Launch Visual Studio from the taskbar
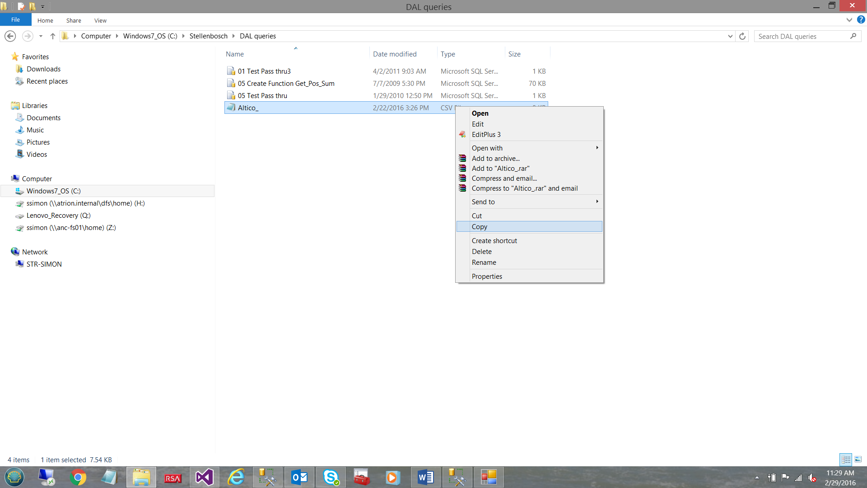The image size is (867, 488). 204,477
